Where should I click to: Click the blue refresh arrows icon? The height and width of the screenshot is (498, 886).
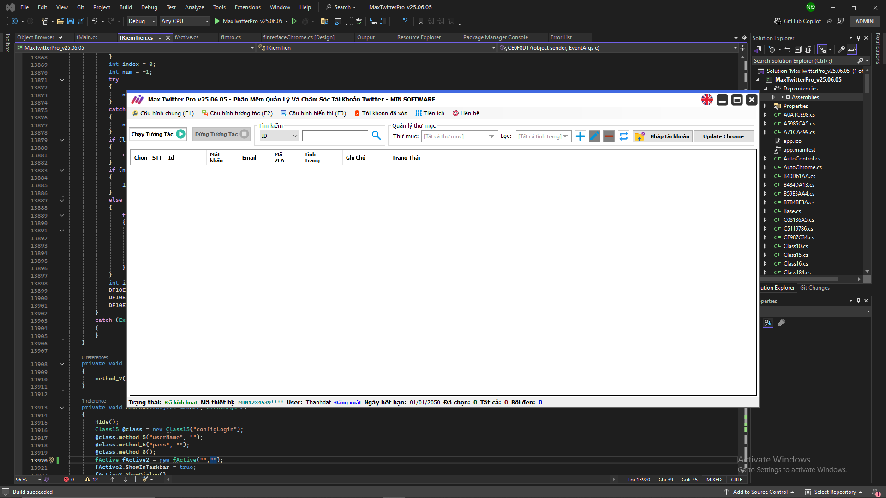pos(623,136)
